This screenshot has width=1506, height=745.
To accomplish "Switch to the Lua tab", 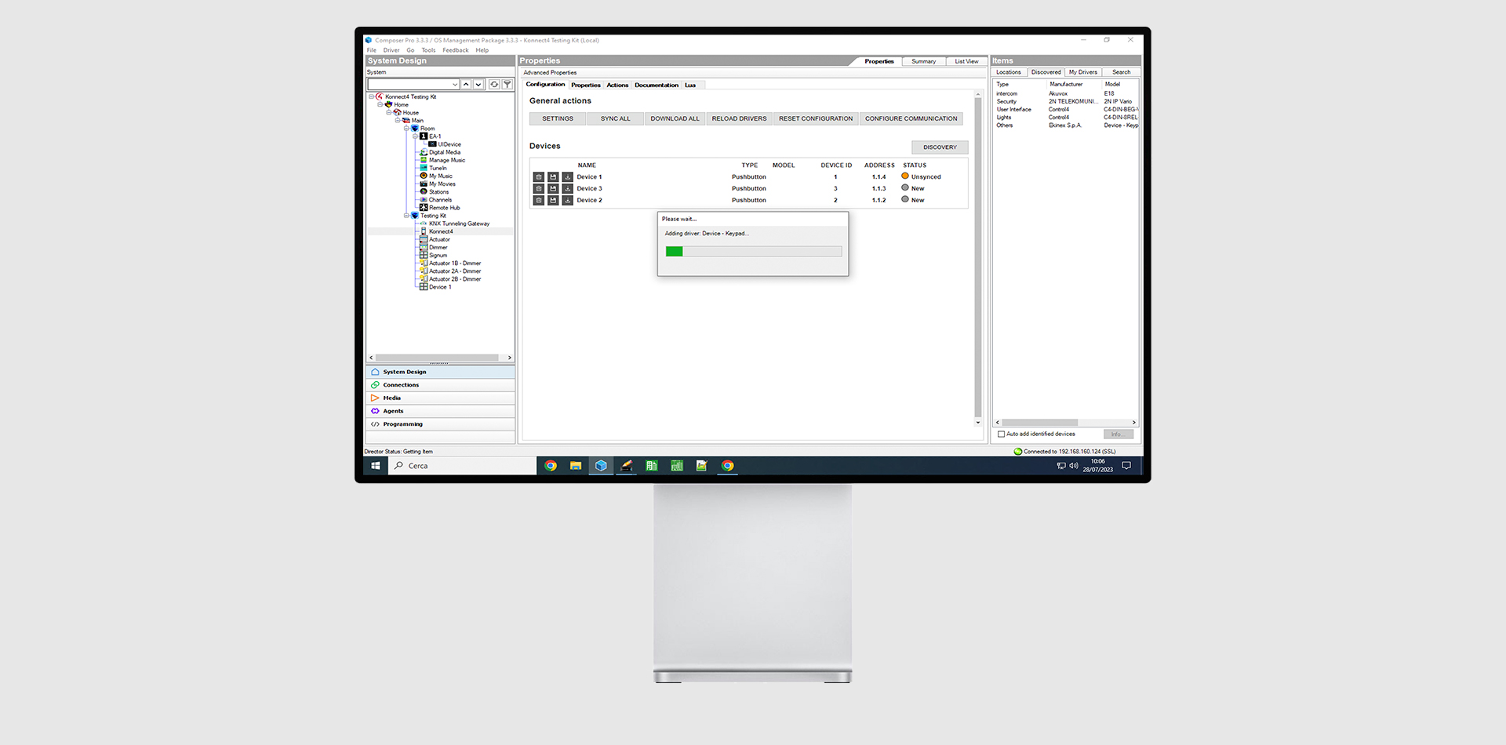I will point(690,85).
